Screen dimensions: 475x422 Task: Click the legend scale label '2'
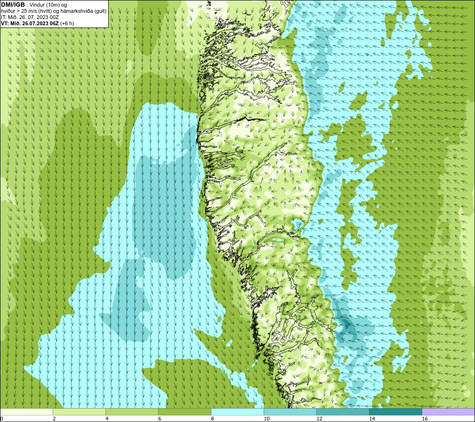[54, 419]
